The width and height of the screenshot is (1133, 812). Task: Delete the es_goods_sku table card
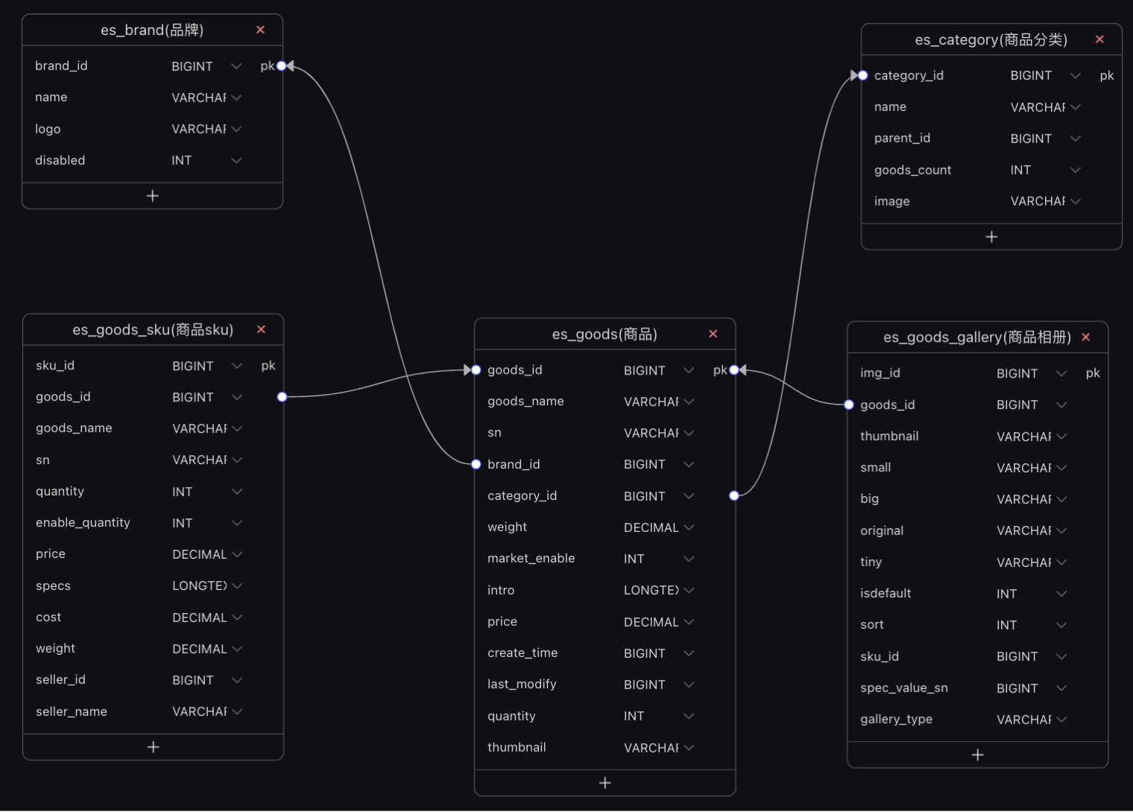261,329
